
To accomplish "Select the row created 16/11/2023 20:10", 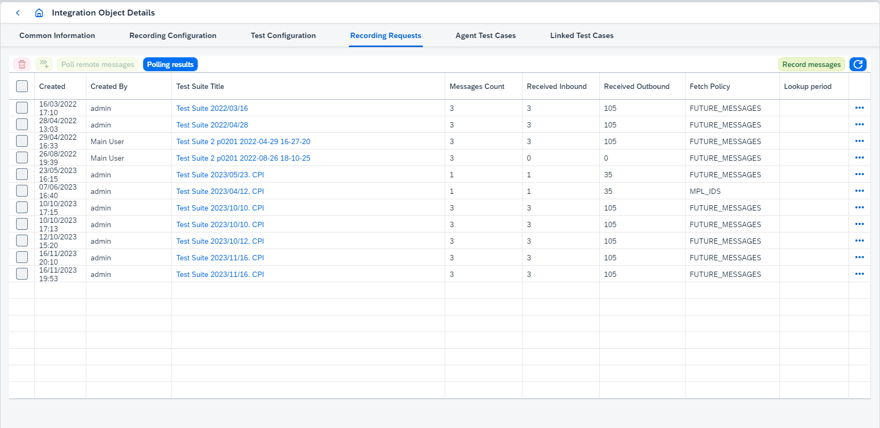I will [22, 257].
